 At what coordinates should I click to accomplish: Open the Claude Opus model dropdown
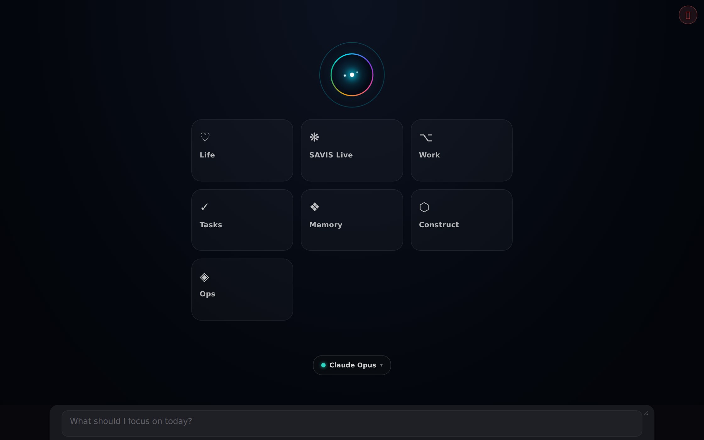pyautogui.click(x=352, y=365)
